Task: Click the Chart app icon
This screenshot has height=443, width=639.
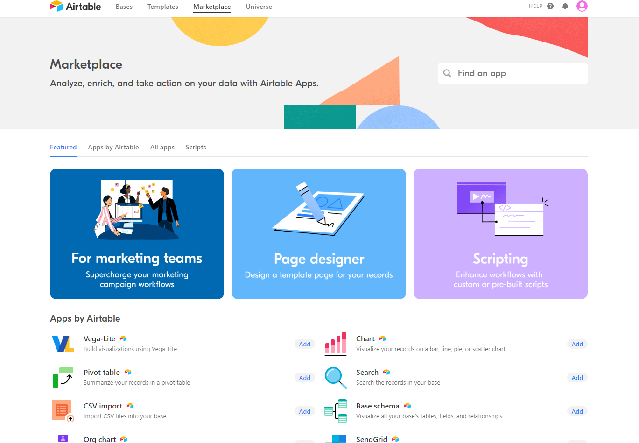Action: [336, 344]
